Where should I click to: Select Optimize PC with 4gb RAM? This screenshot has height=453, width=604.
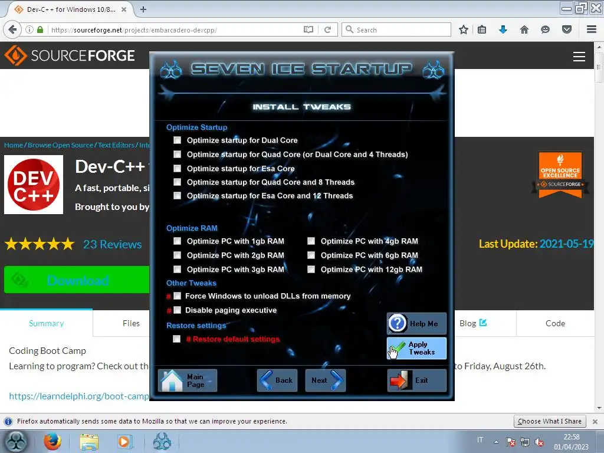(x=311, y=241)
